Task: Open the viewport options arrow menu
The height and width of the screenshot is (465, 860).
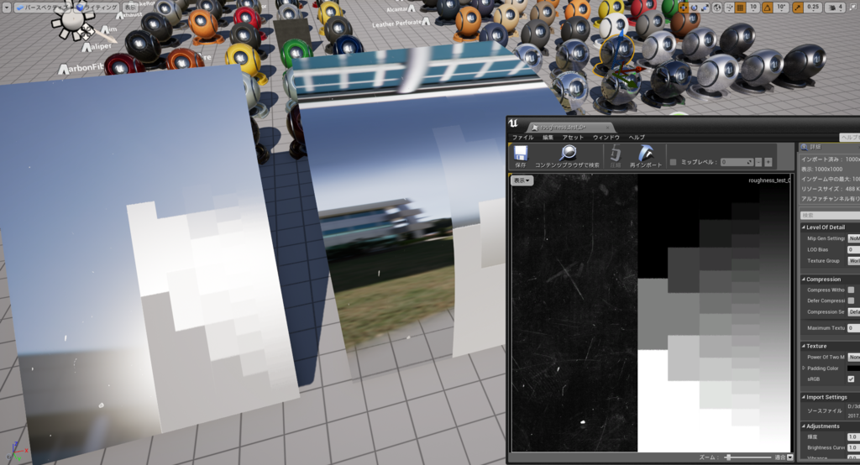Action: tap(6, 8)
